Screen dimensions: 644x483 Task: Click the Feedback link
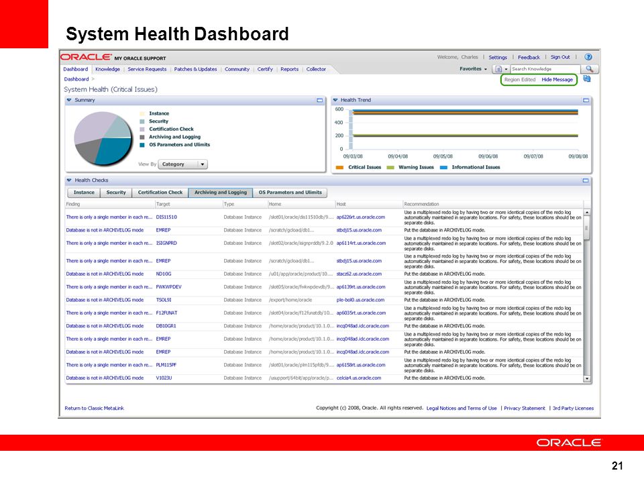pyautogui.click(x=529, y=58)
